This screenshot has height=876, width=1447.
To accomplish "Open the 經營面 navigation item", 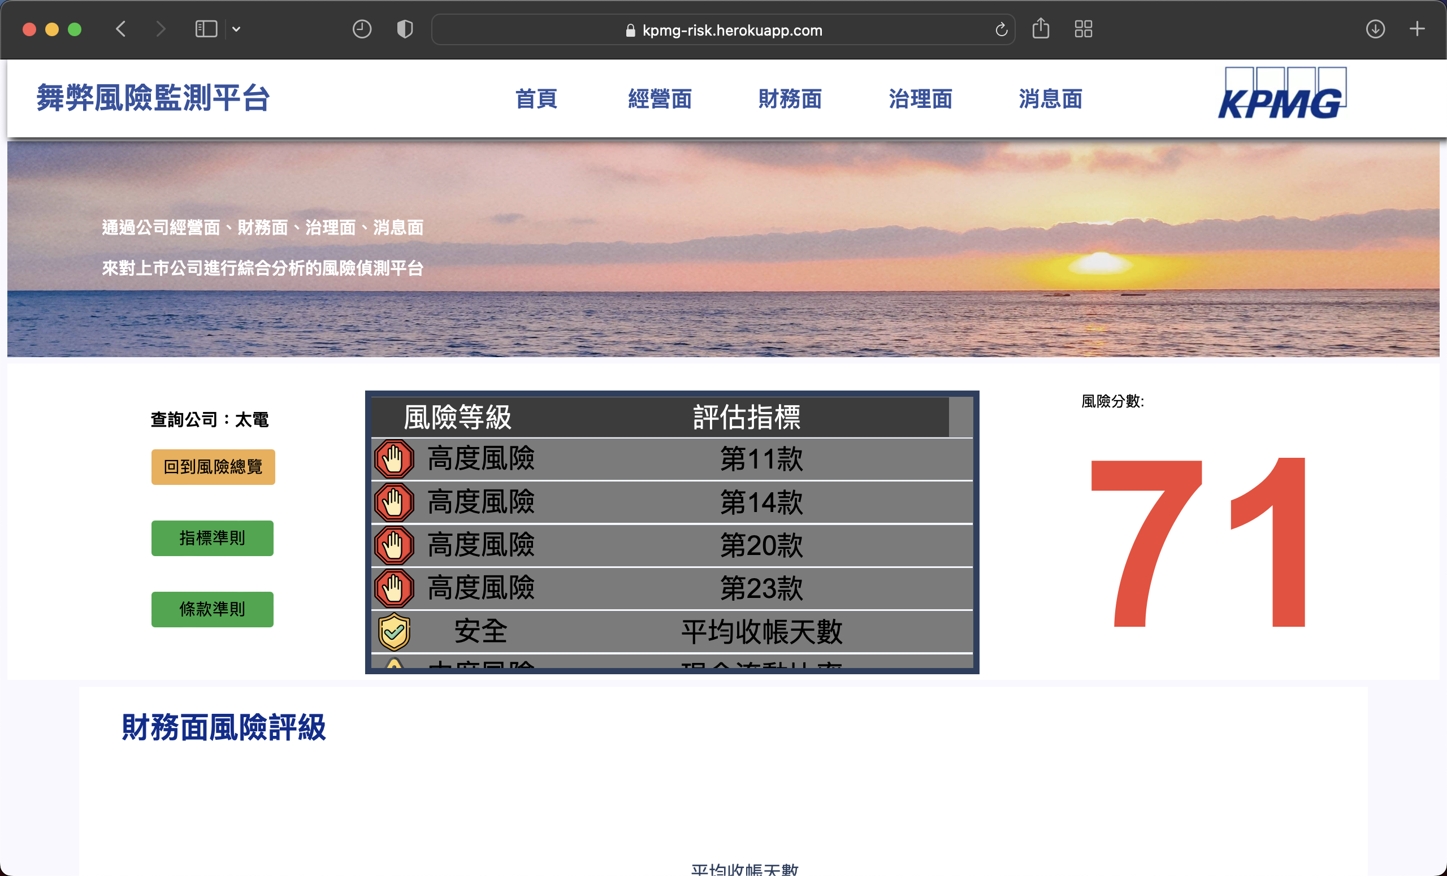I will tap(660, 99).
